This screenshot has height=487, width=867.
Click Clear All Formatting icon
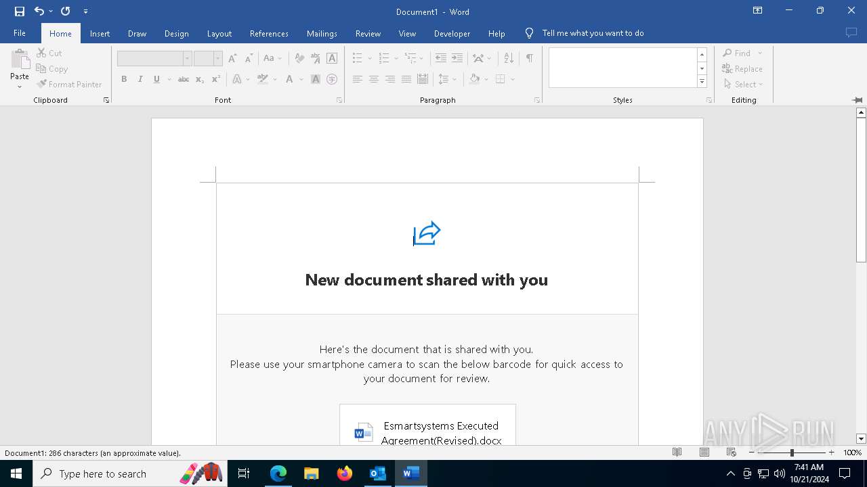[299, 58]
